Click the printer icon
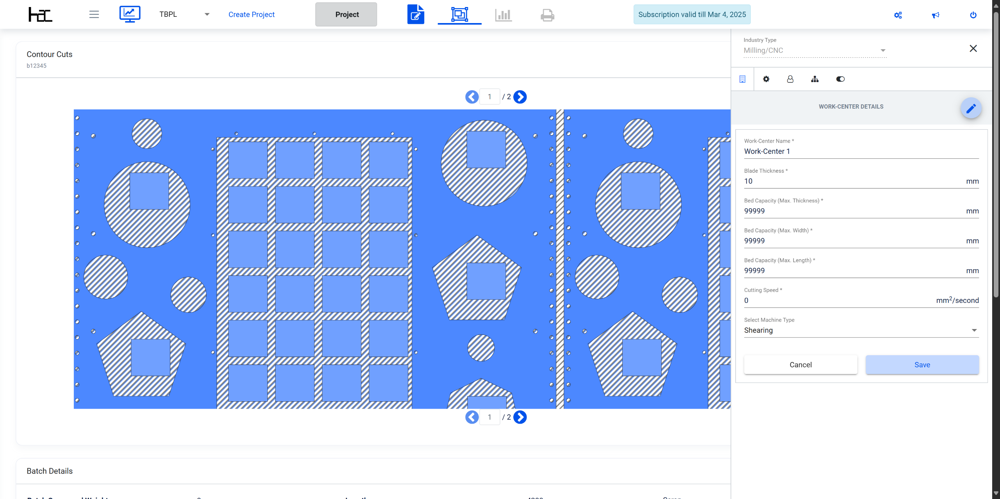The image size is (1000, 499). click(547, 15)
